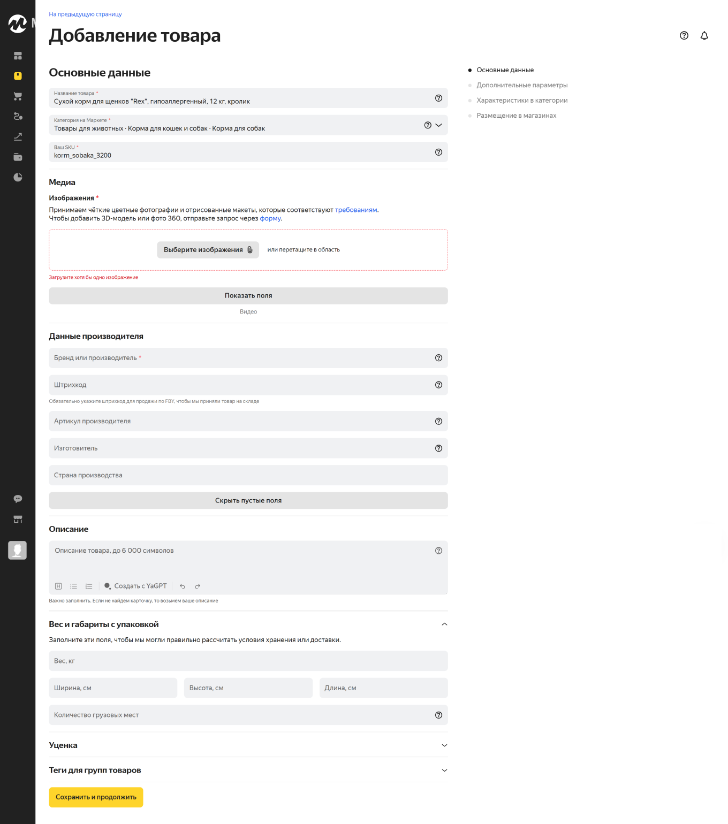Click the Бренд или производитель input field

pyautogui.click(x=241, y=358)
